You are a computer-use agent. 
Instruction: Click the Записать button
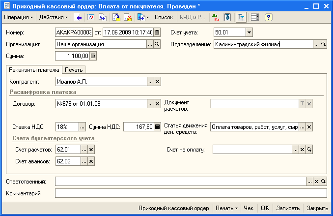click(288, 208)
